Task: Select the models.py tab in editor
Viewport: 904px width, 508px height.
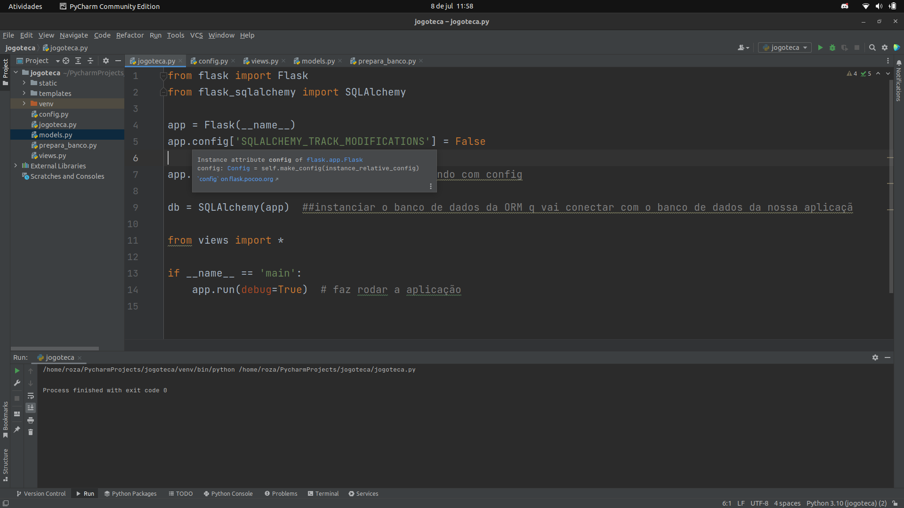Action: [317, 61]
